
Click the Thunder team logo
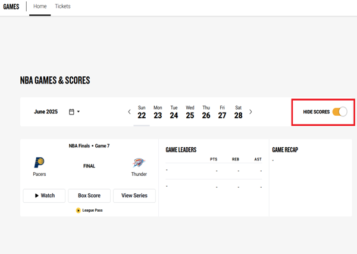[139, 162]
